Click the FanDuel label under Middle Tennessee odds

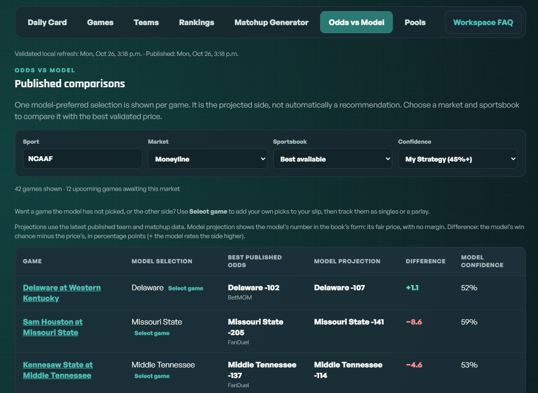(239, 385)
